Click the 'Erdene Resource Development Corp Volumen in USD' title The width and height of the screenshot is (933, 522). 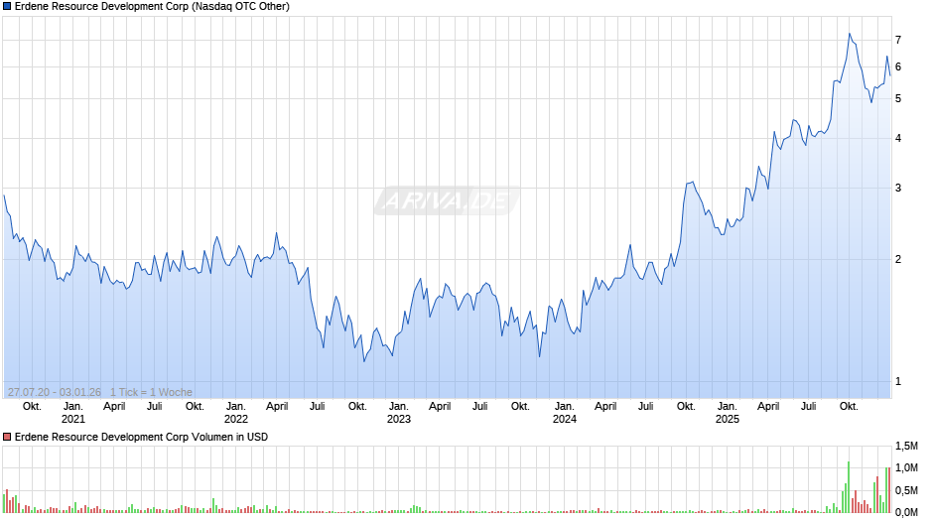tap(141, 437)
